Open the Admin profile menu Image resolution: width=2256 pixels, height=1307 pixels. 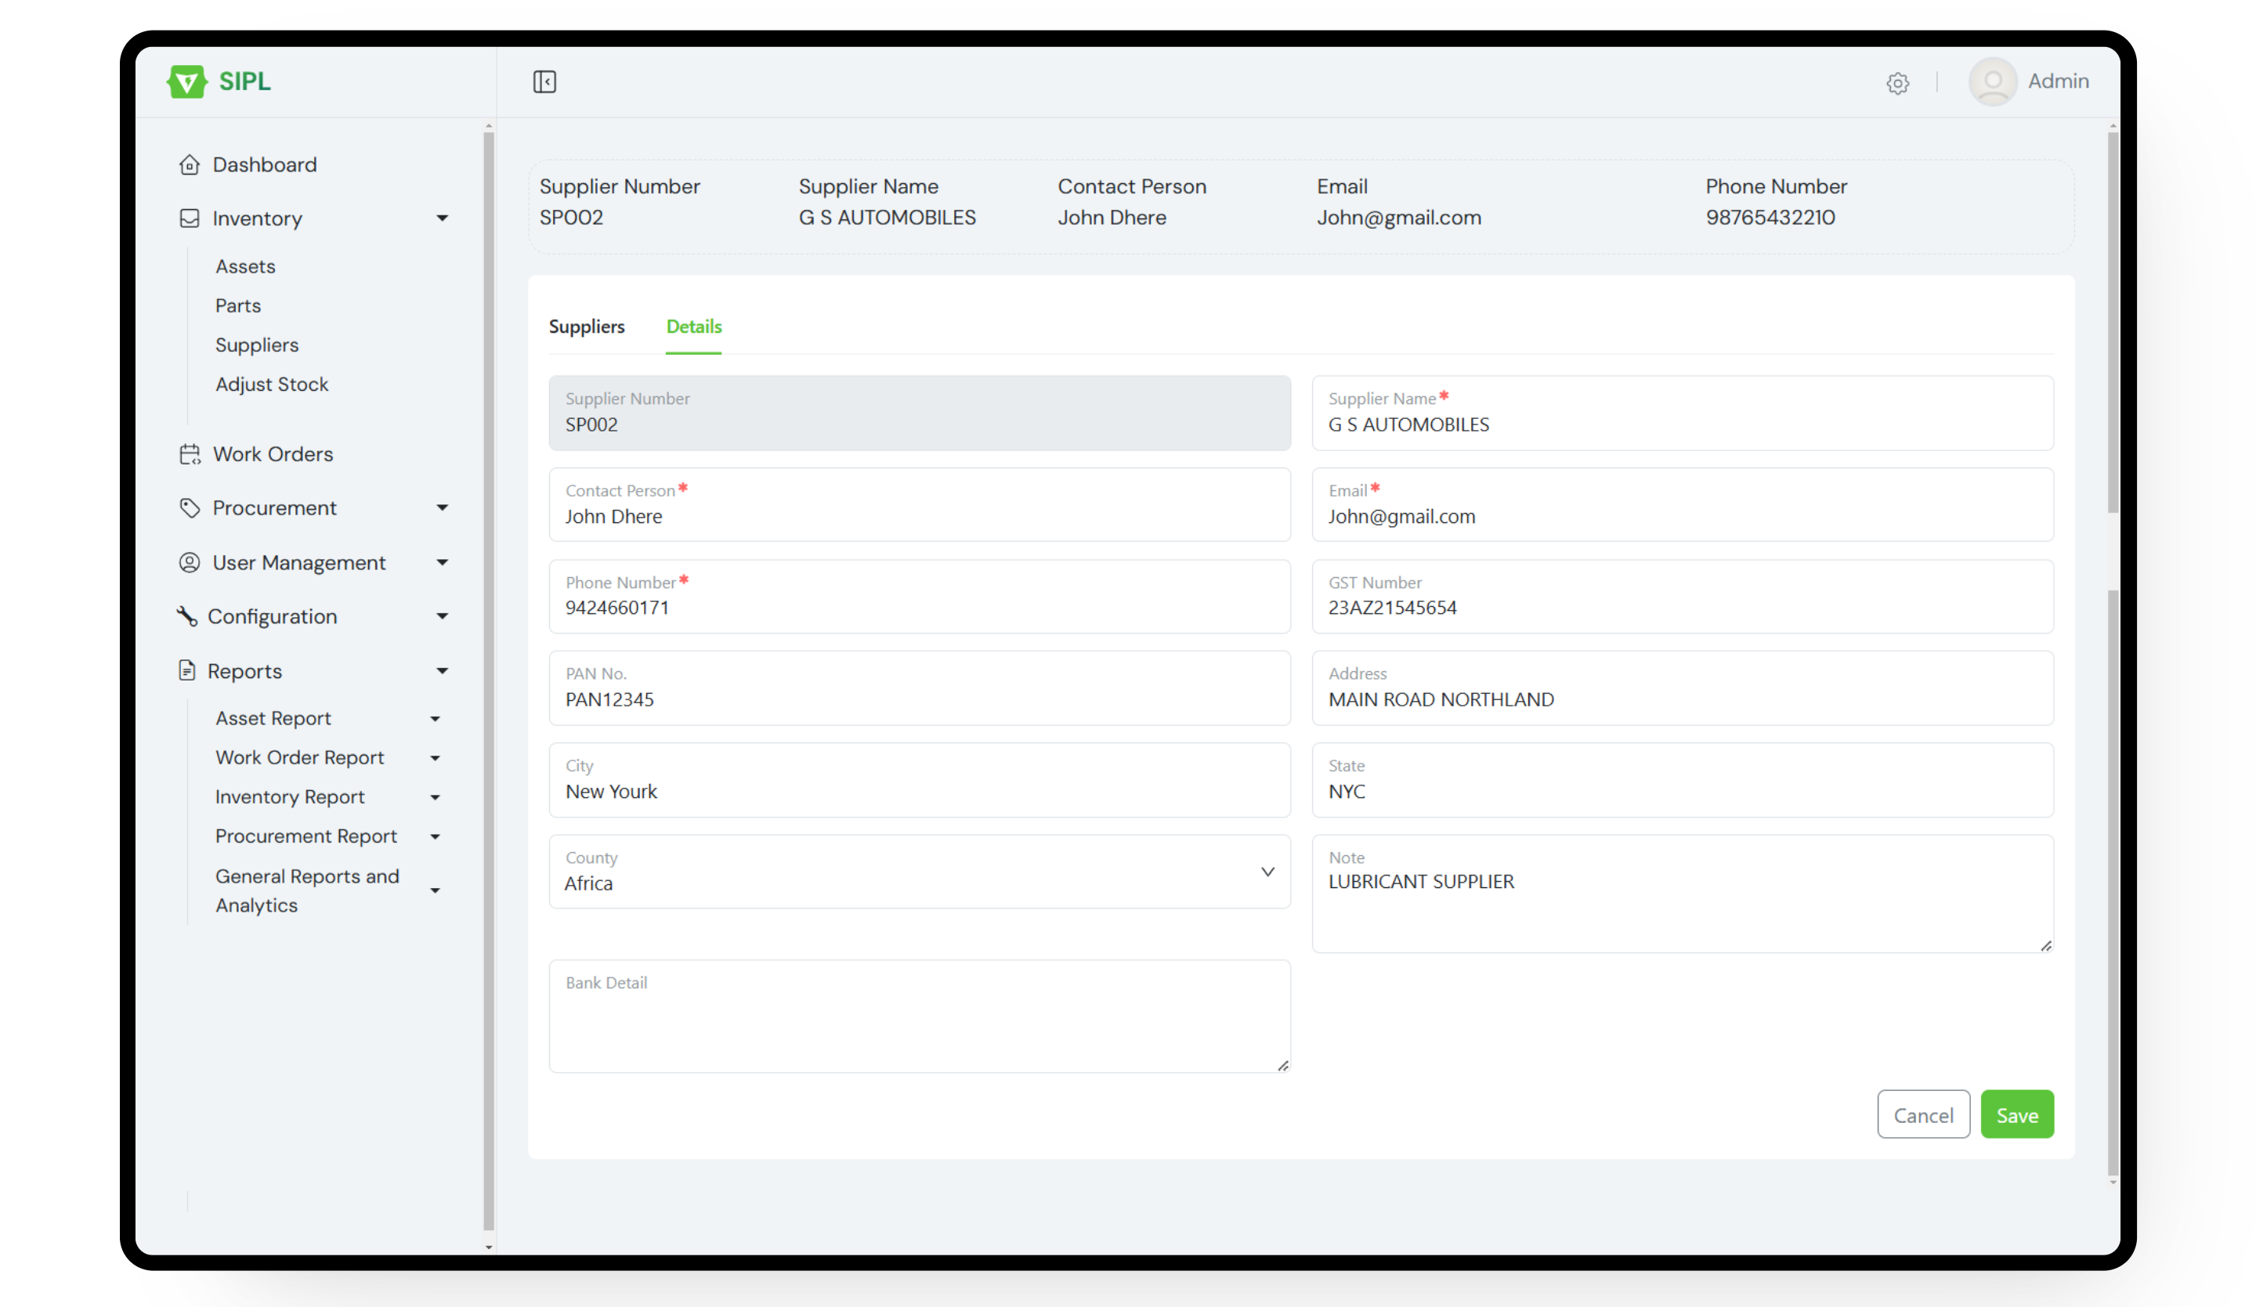[2030, 81]
